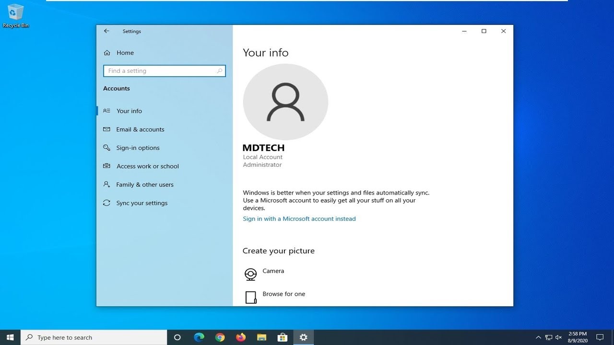This screenshot has height=345, width=614.
Task: Maximize the Settings window
Action: (x=484, y=31)
